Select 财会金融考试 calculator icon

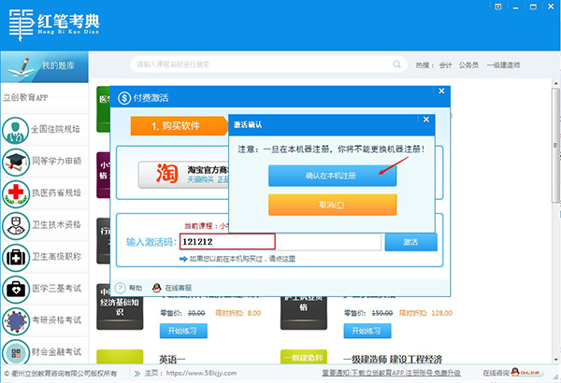(x=15, y=352)
